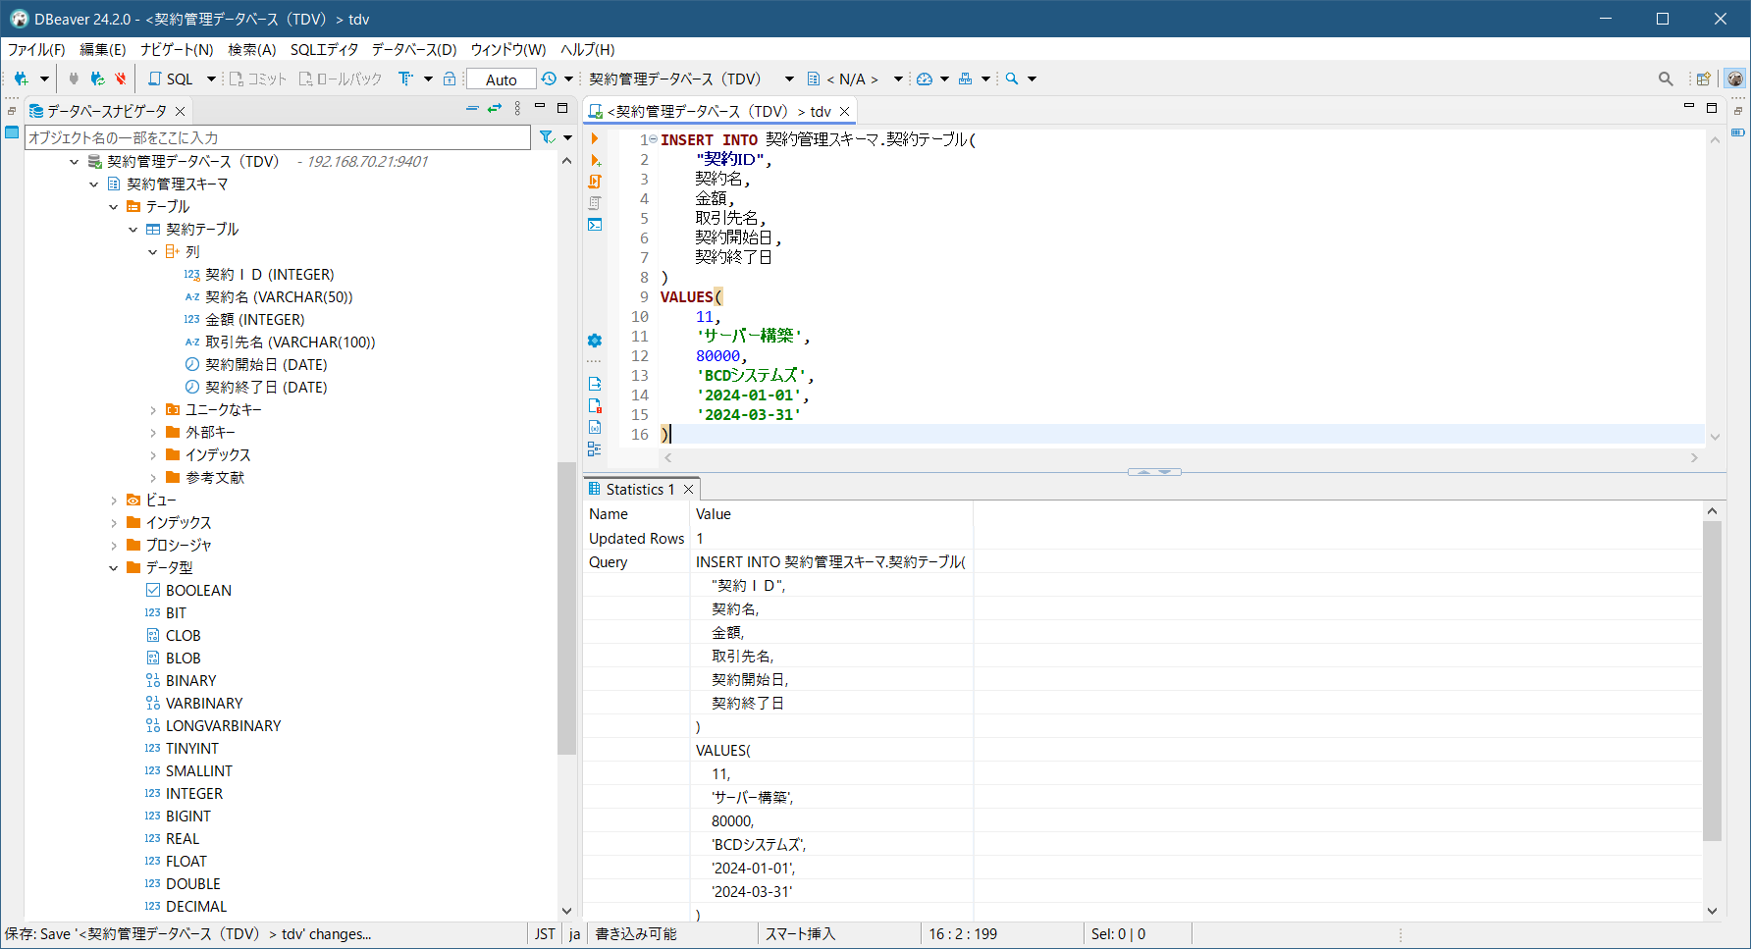Image resolution: width=1751 pixels, height=949 pixels.
Task: Open the Auto commit mode selector
Action: point(501,79)
